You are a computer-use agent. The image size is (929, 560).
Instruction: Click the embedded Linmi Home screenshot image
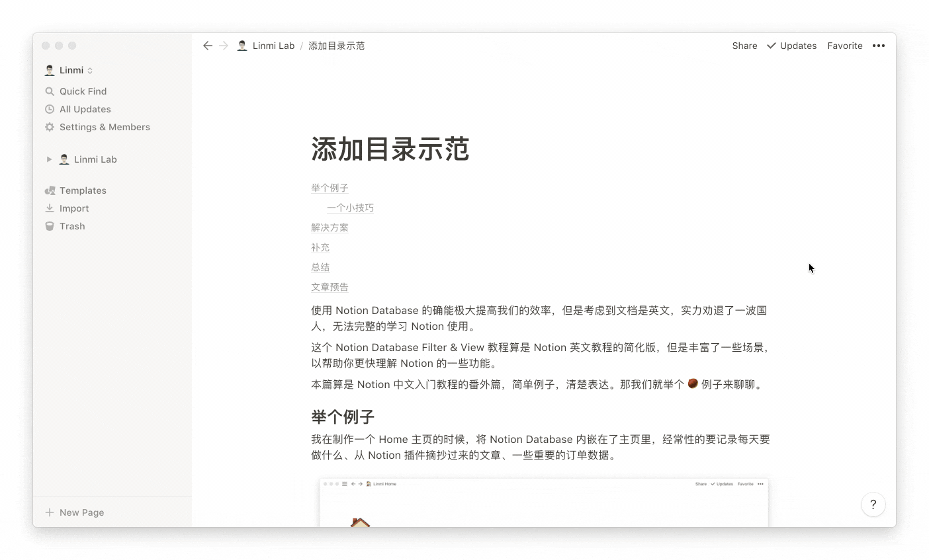click(543, 502)
